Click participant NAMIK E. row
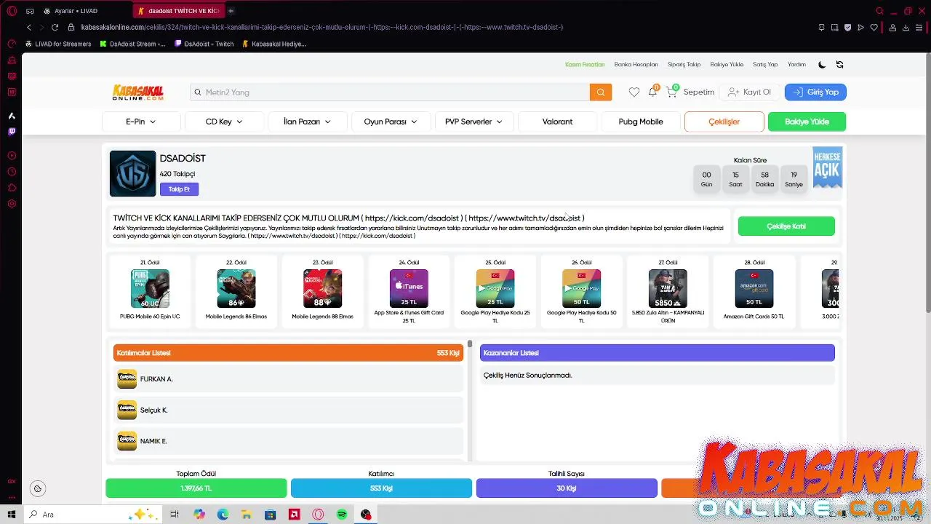Image resolution: width=931 pixels, height=524 pixels. tap(289, 441)
